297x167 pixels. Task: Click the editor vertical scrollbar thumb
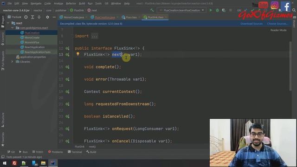pos(291,66)
